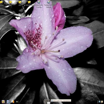Click the lifebuoy-shaped icon in the panel
Screen dimensions: 104x104
3,102
